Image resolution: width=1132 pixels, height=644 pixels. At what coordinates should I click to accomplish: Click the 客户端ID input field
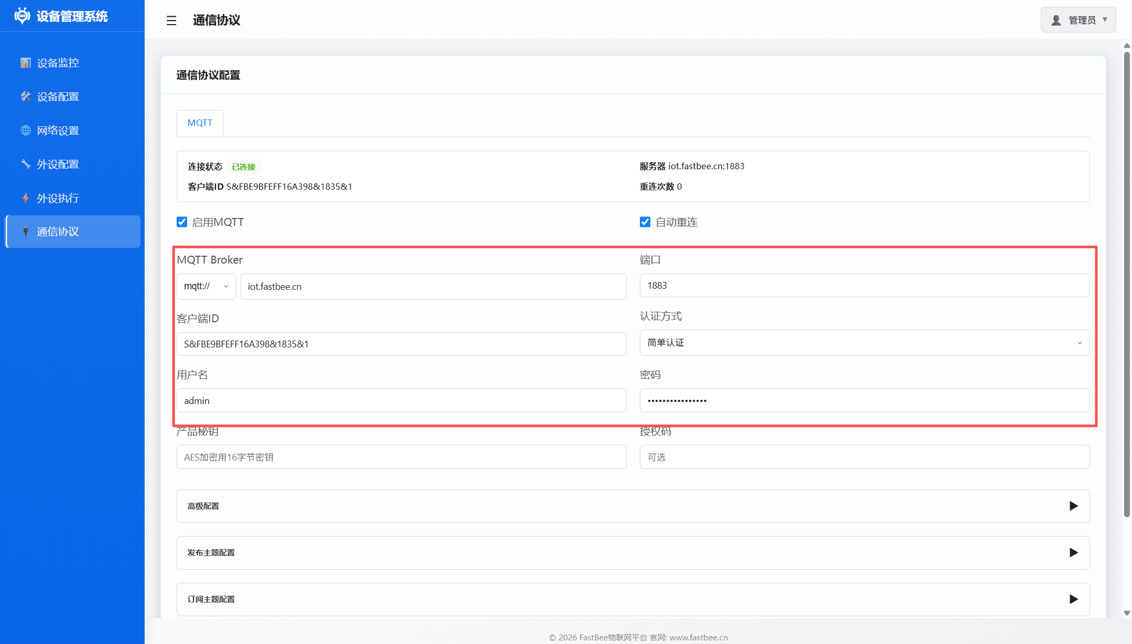point(401,344)
